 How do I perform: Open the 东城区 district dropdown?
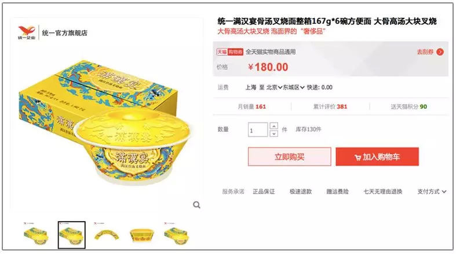[294, 87]
